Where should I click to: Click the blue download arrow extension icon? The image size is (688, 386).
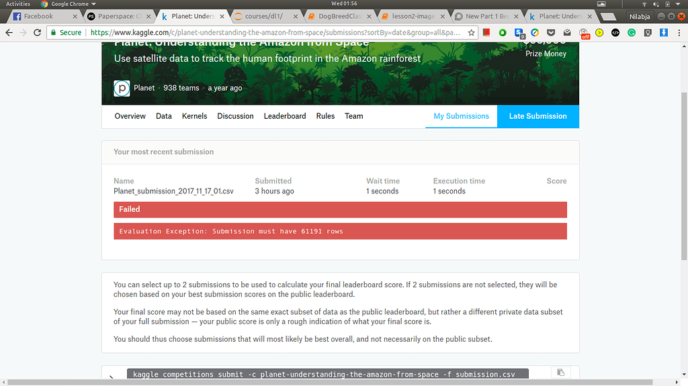[x=664, y=32]
